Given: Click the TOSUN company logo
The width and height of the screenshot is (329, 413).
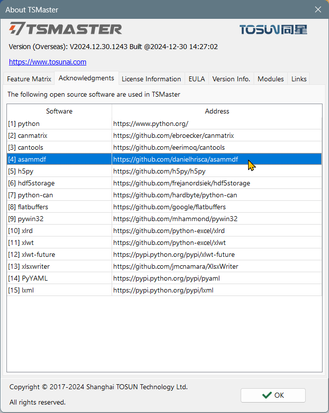Looking at the screenshot, I should tap(273, 29).
